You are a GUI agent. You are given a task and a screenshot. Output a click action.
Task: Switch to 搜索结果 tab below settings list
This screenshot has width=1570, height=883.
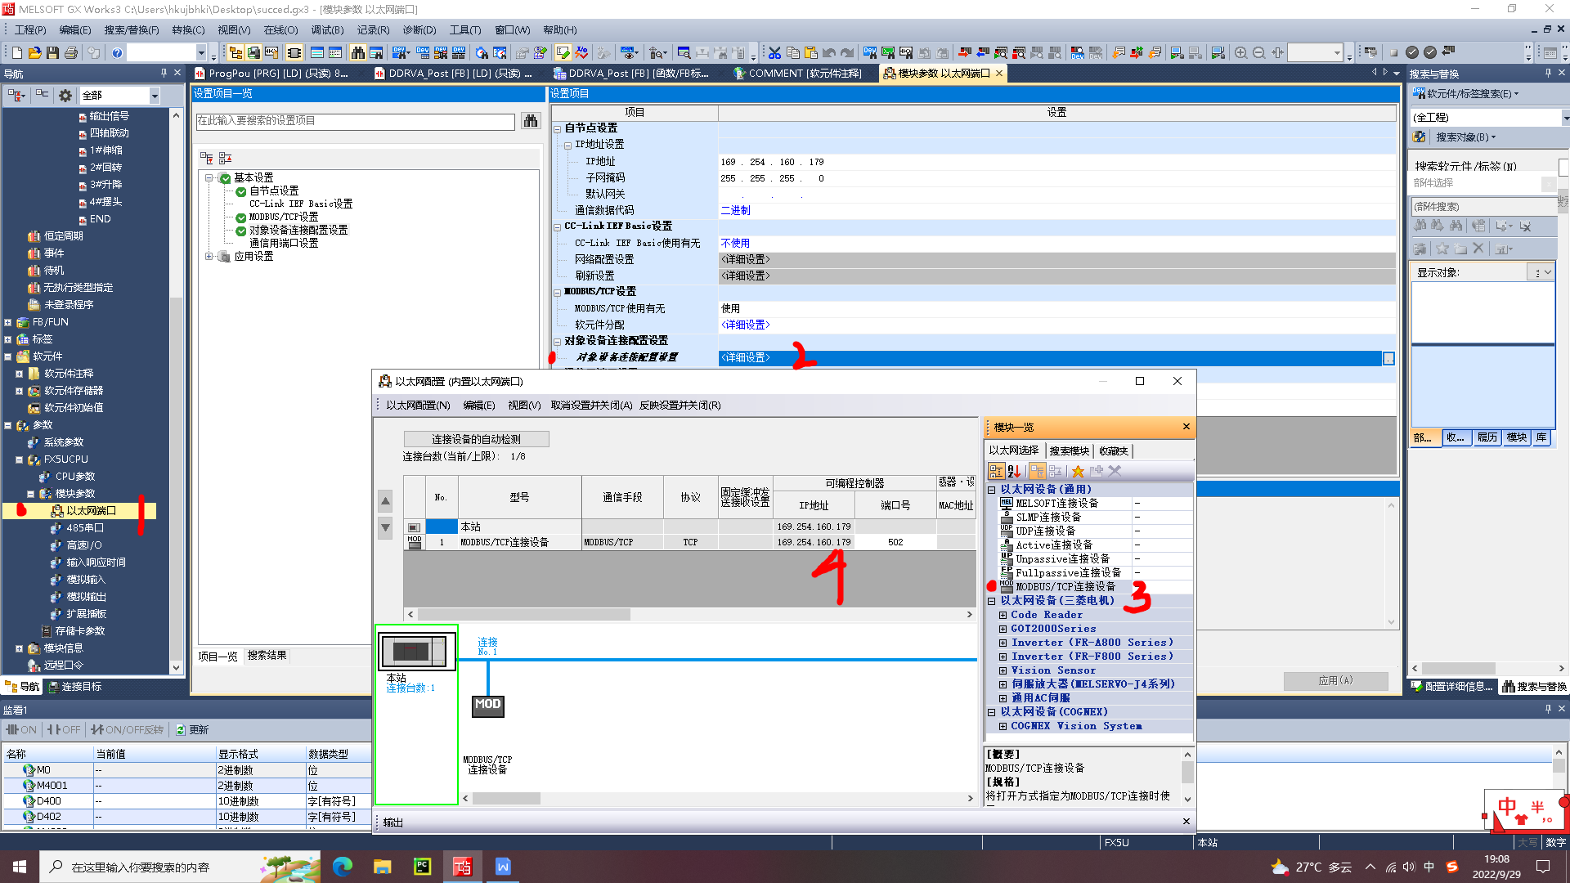[x=267, y=656]
